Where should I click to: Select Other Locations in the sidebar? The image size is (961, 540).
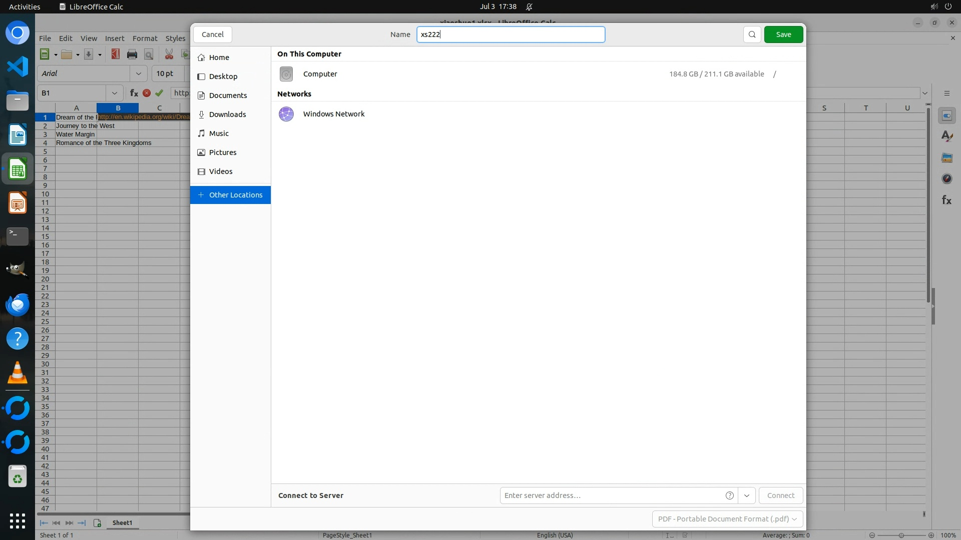[x=230, y=195]
